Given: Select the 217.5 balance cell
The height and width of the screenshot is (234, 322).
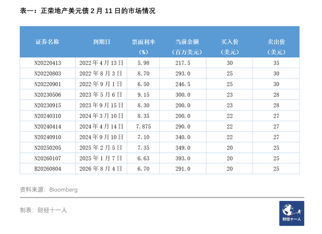Looking at the screenshot, I should pos(183,63).
